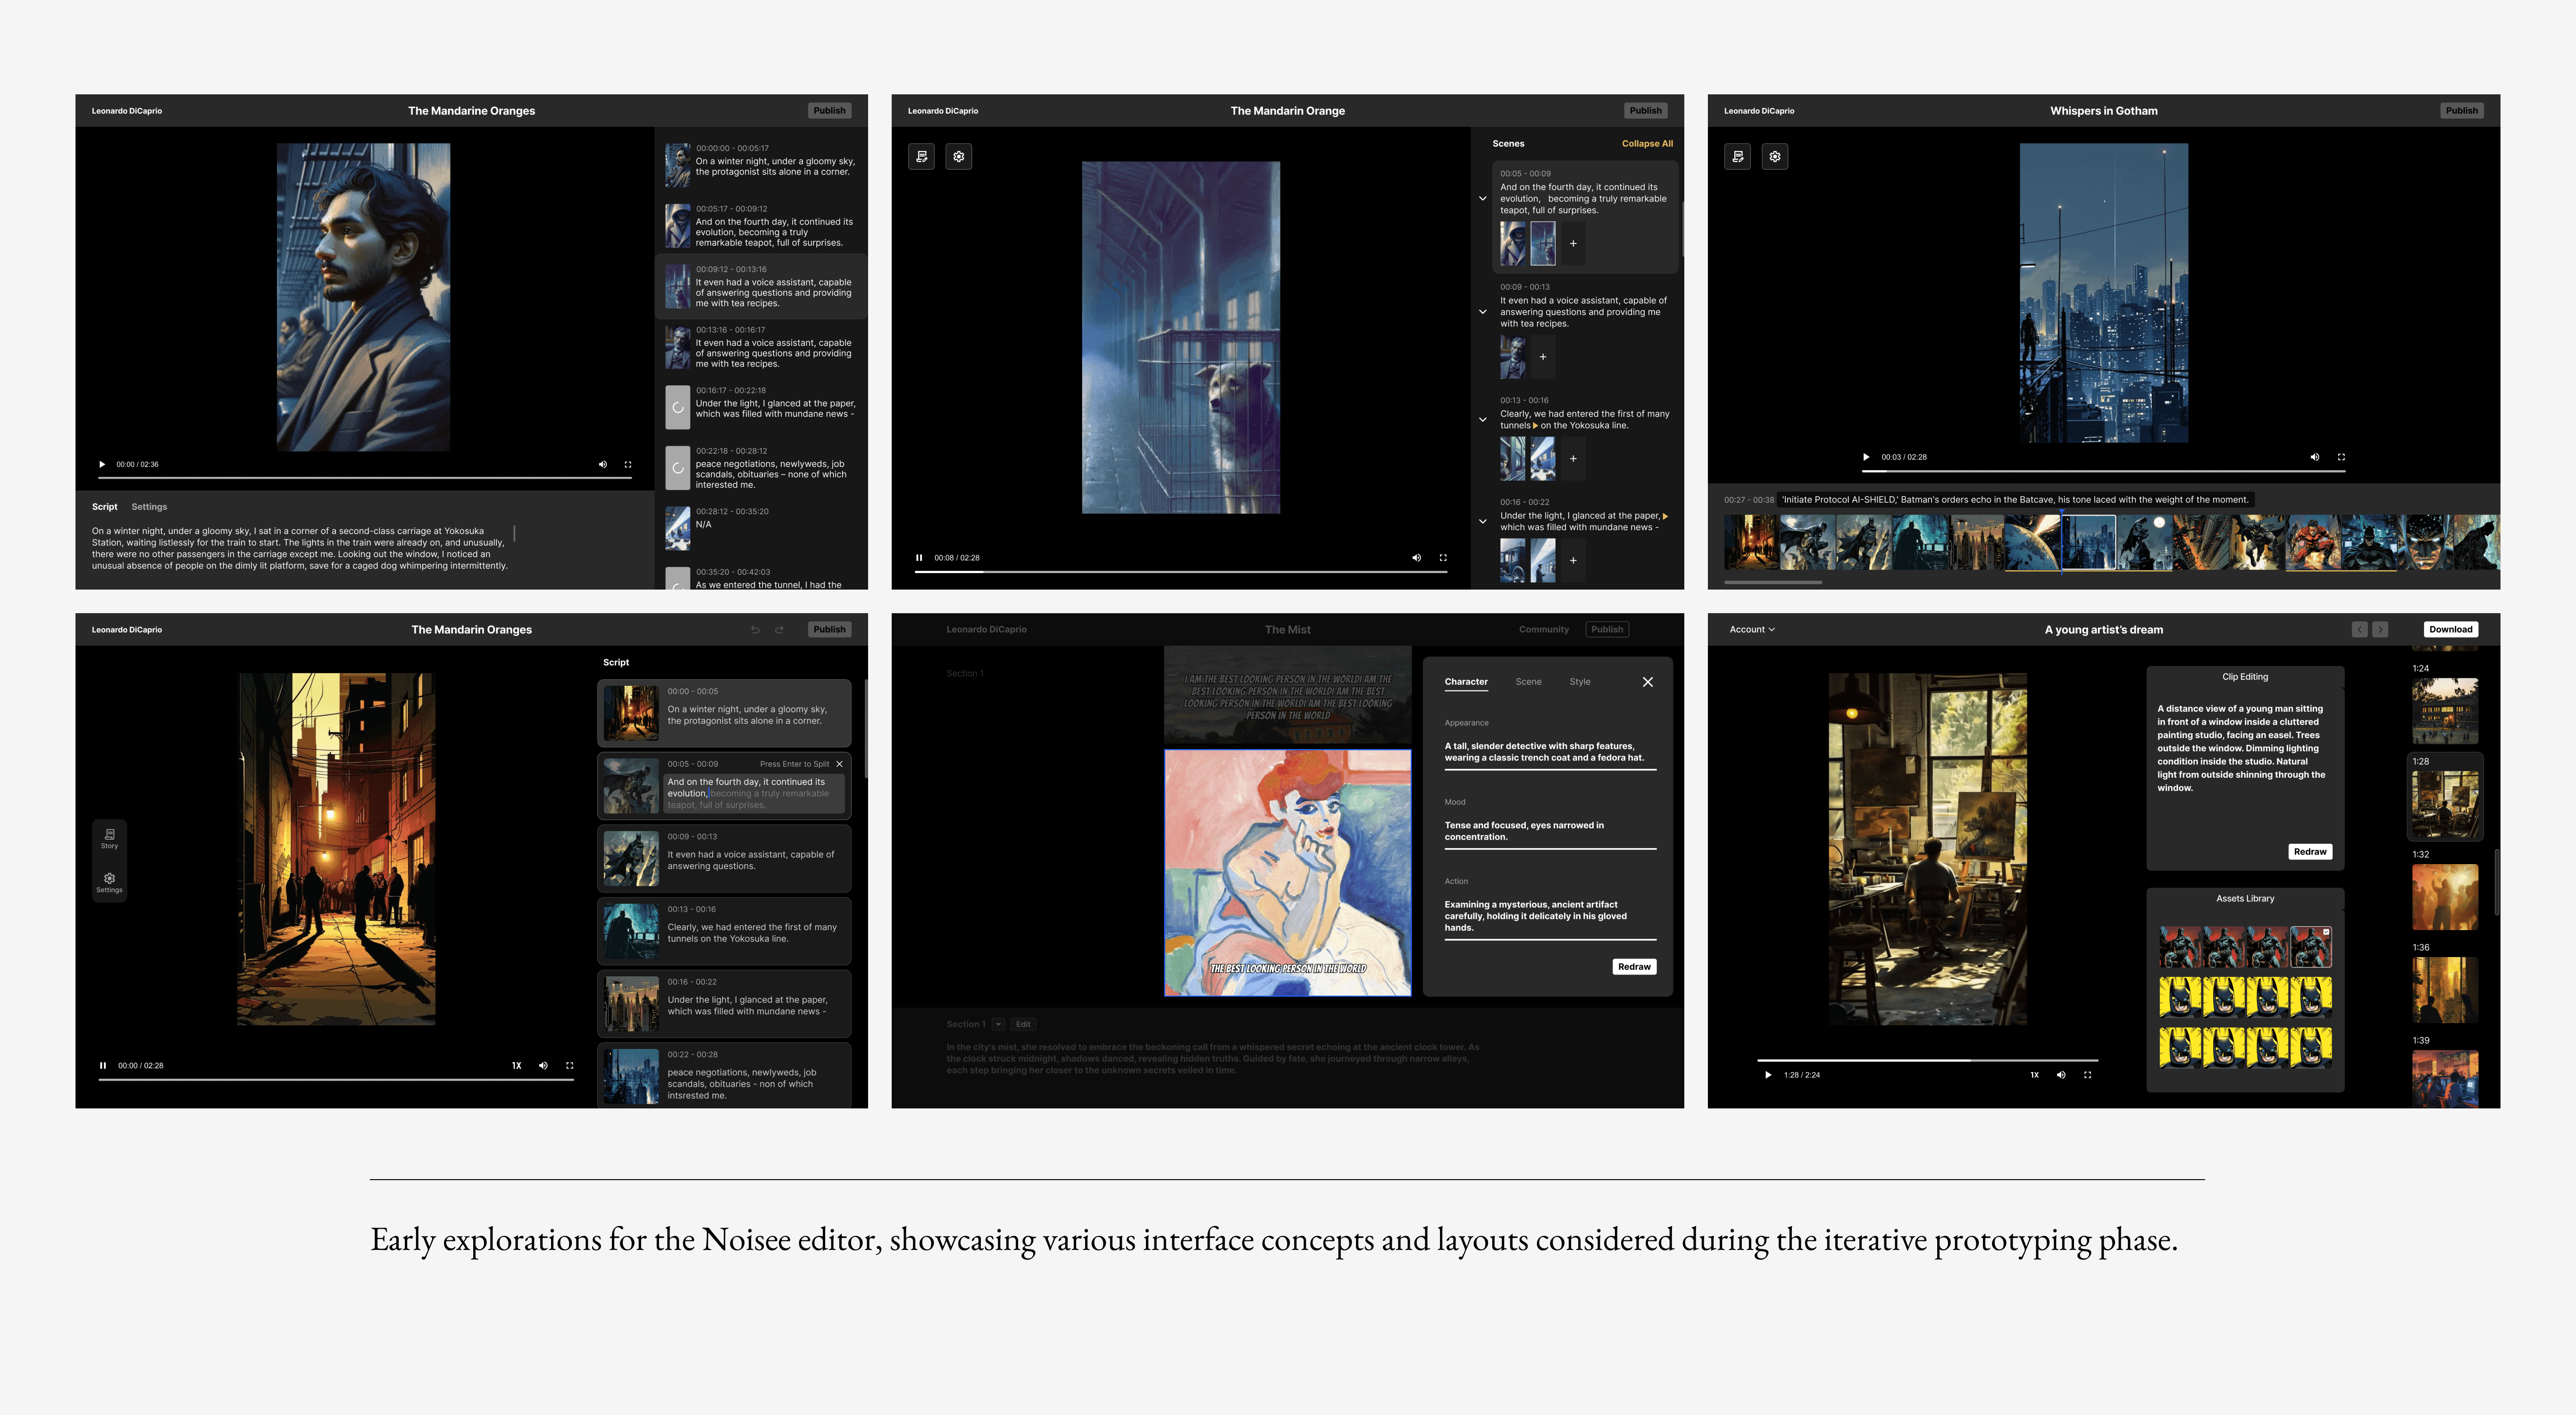
Task: Pause the video in The Mandarin Orange
Action: tap(919, 558)
